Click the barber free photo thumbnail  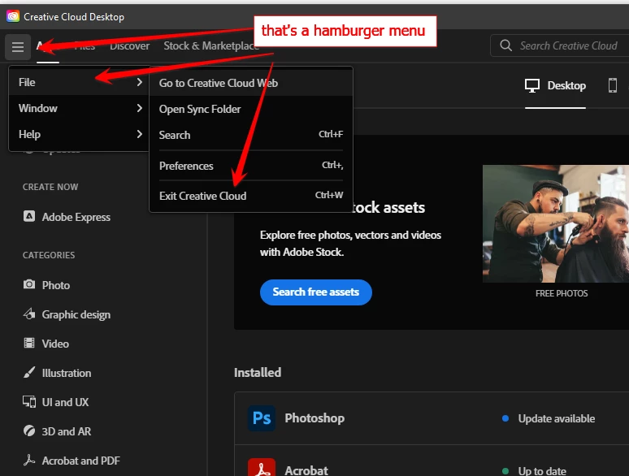pos(556,223)
